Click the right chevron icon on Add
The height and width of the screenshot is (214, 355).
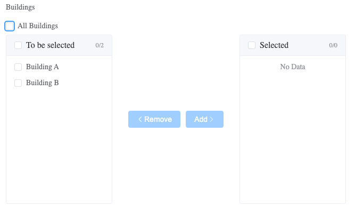tap(211, 119)
